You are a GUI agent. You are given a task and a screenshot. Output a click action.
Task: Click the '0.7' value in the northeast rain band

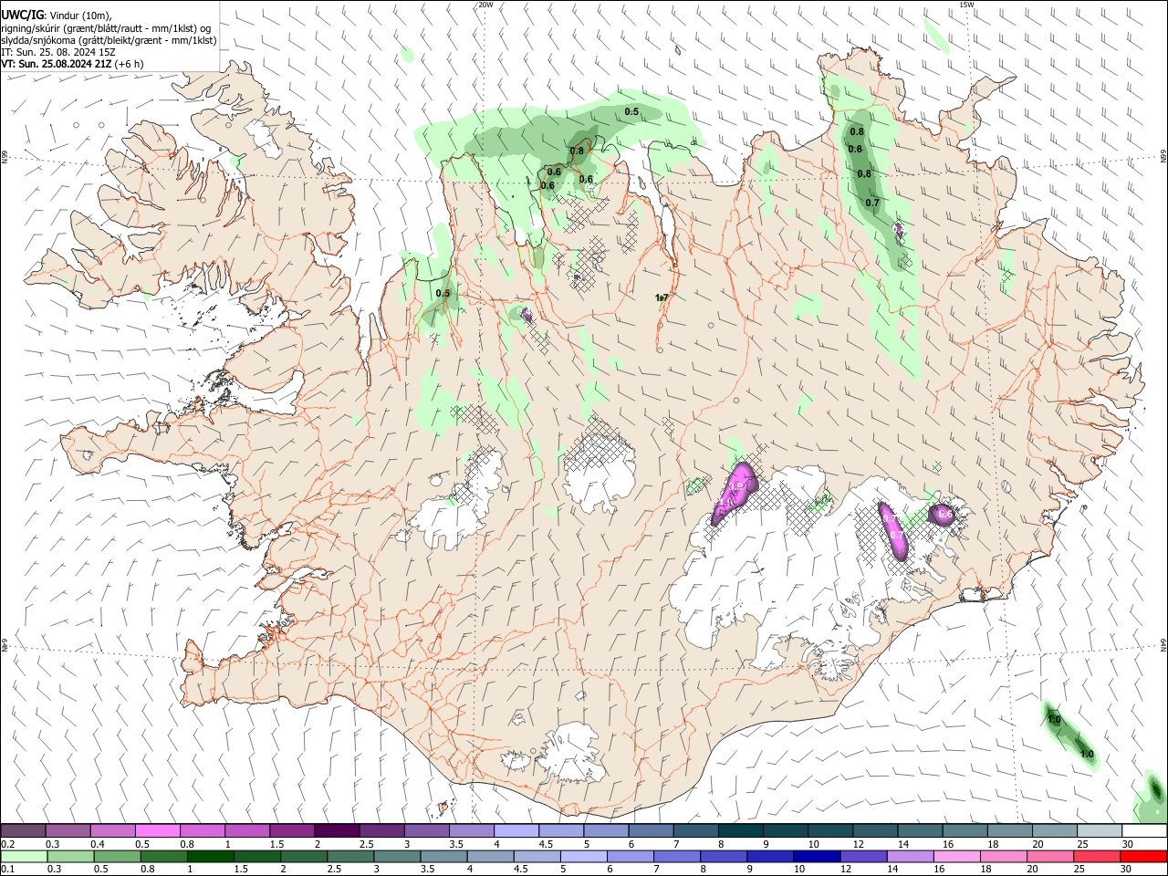pos(872,203)
